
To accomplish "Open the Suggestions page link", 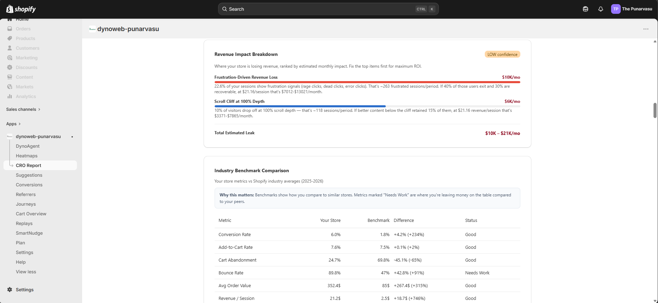I will 29,175.
